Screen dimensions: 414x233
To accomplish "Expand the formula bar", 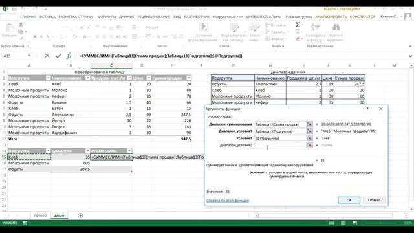I will [410, 56].
